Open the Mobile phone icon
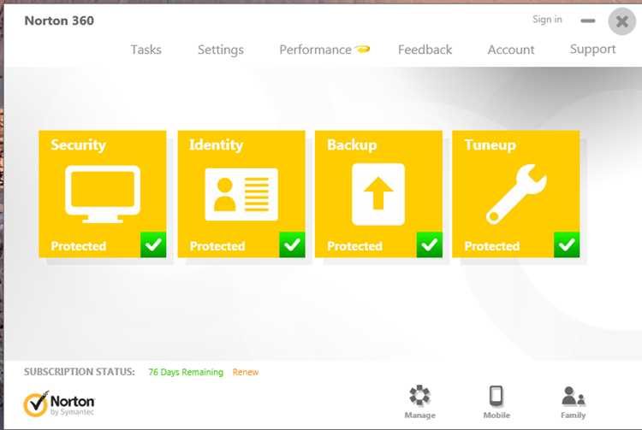Image resolution: width=642 pixels, height=430 pixels. (x=496, y=396)
